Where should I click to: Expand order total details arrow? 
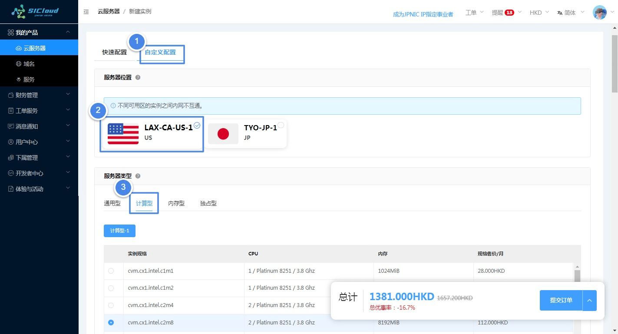(x=589, y=300)
